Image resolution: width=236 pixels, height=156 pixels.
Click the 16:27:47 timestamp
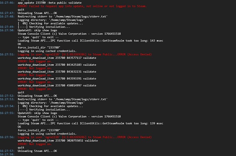pos(8,13)
